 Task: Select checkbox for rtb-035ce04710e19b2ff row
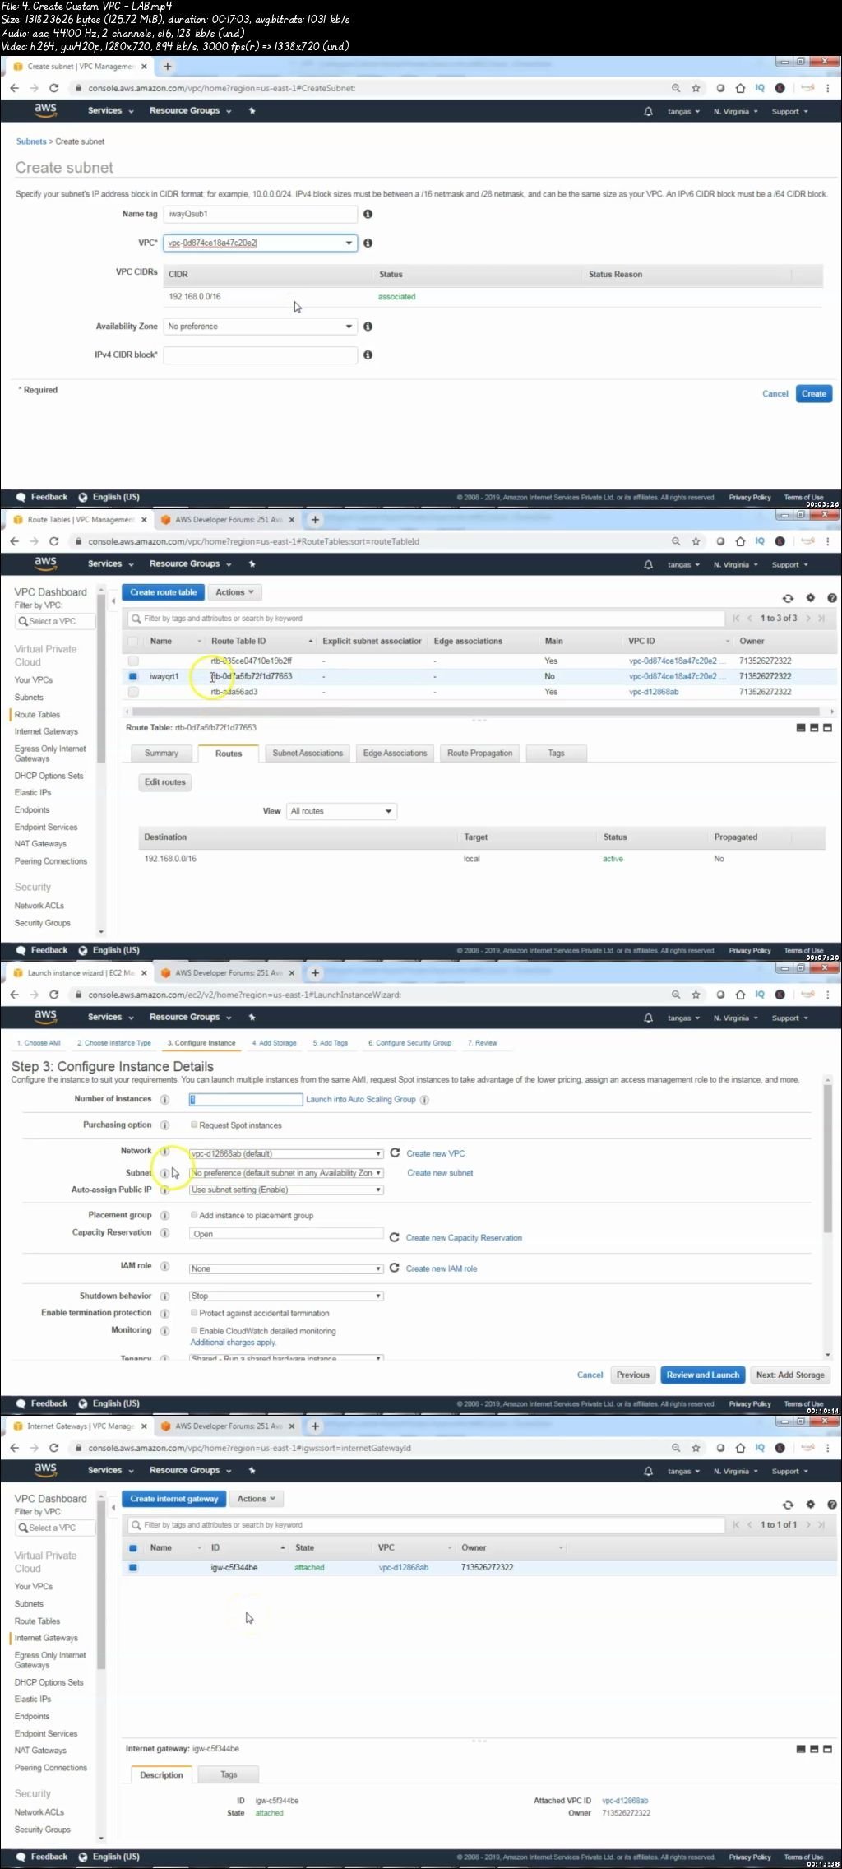(x=133, y=661)
